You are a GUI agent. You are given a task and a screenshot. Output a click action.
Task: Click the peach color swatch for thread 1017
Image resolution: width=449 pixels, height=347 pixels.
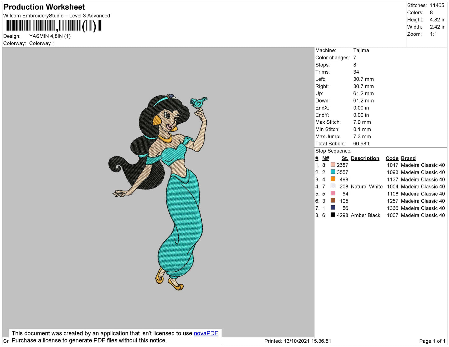[333, 165]
